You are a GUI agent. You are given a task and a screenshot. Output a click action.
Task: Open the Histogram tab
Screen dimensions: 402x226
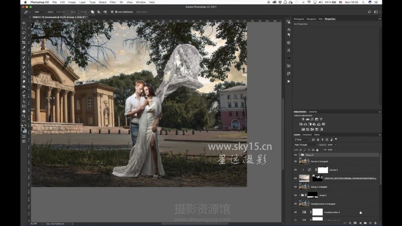click(299, 19)
